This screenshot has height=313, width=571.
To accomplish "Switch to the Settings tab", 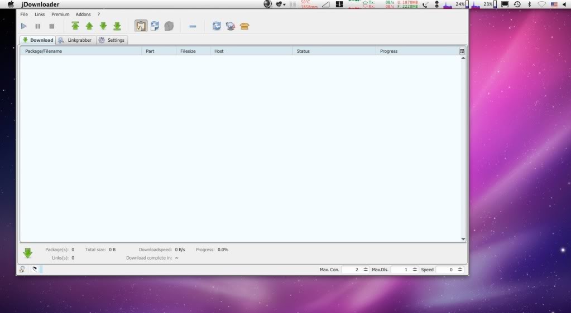I will [x=112, y=40].
